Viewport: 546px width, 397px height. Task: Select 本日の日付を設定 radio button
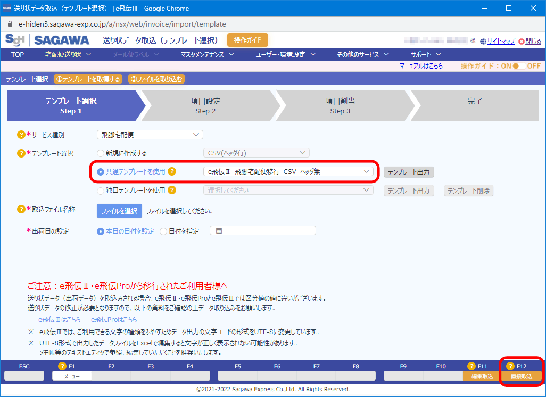(x=100, y=231)
